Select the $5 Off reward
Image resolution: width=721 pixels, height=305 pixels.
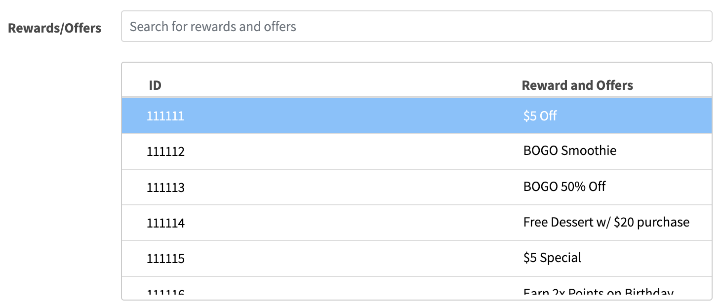tap(540, 116)
